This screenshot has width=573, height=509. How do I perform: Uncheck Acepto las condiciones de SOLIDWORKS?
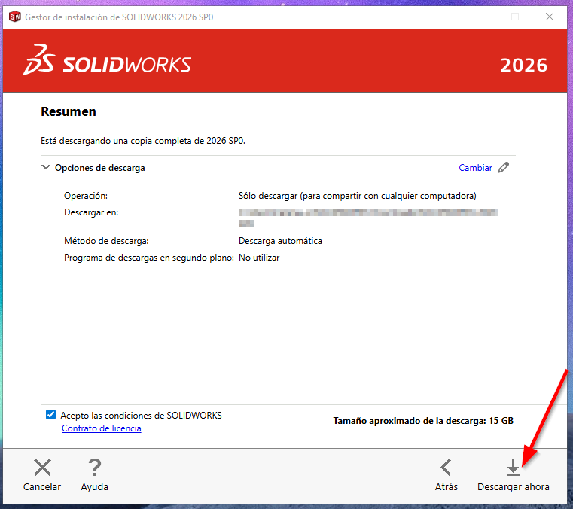coord(50,415)
